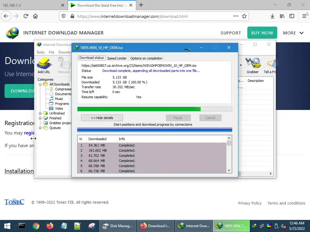Click the Pause button in download dialog
Viewport: 310px width, 232px height.
point(178,118)
